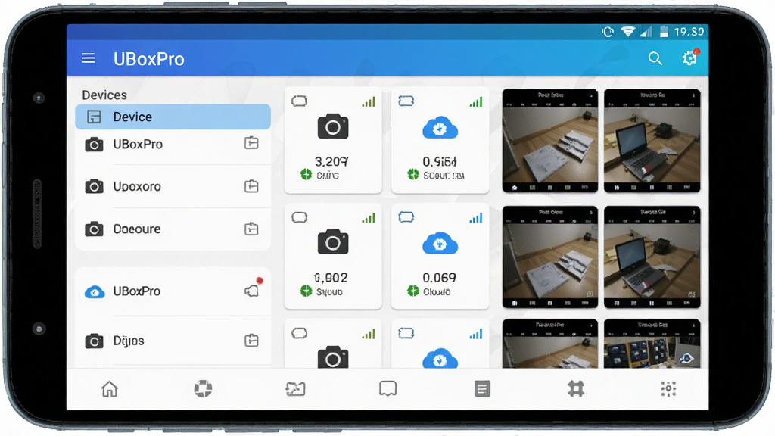The height and width of the screenshot is (436, 775).
Task: Open the UBoxPro camera device row
Action: tap(173, 144)
